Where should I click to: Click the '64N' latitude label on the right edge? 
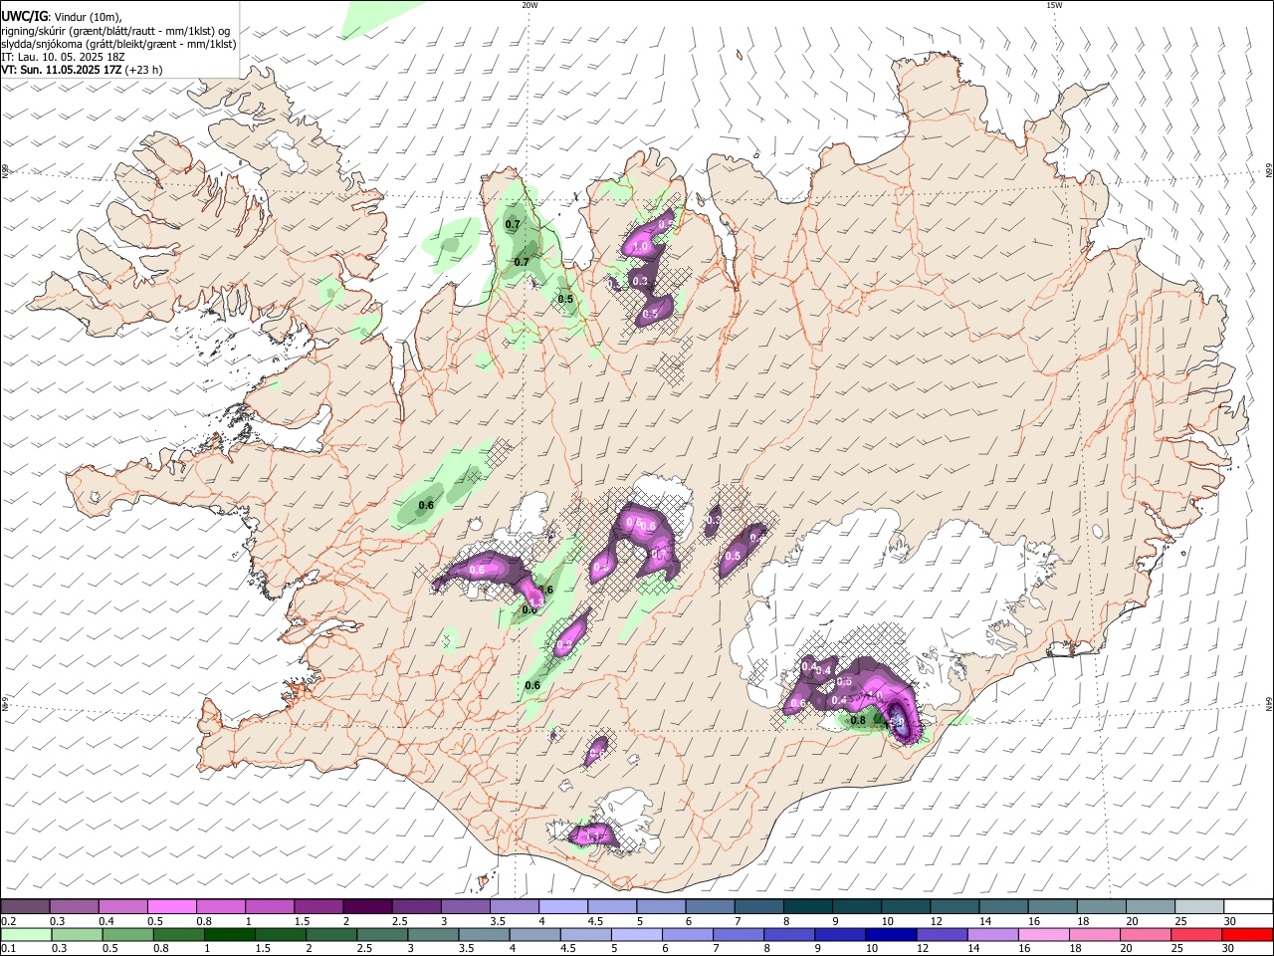(1269, 703)
